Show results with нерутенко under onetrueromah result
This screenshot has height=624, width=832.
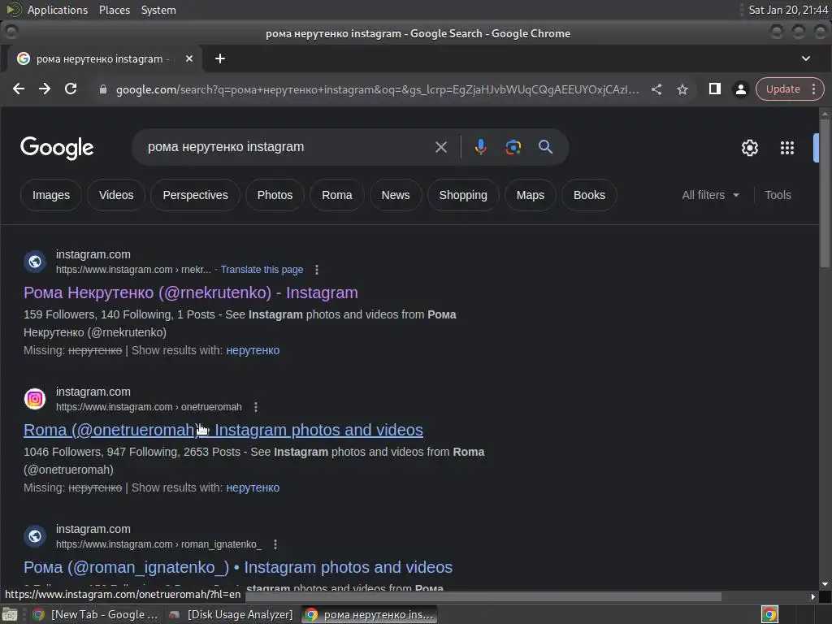coord(253,487)
